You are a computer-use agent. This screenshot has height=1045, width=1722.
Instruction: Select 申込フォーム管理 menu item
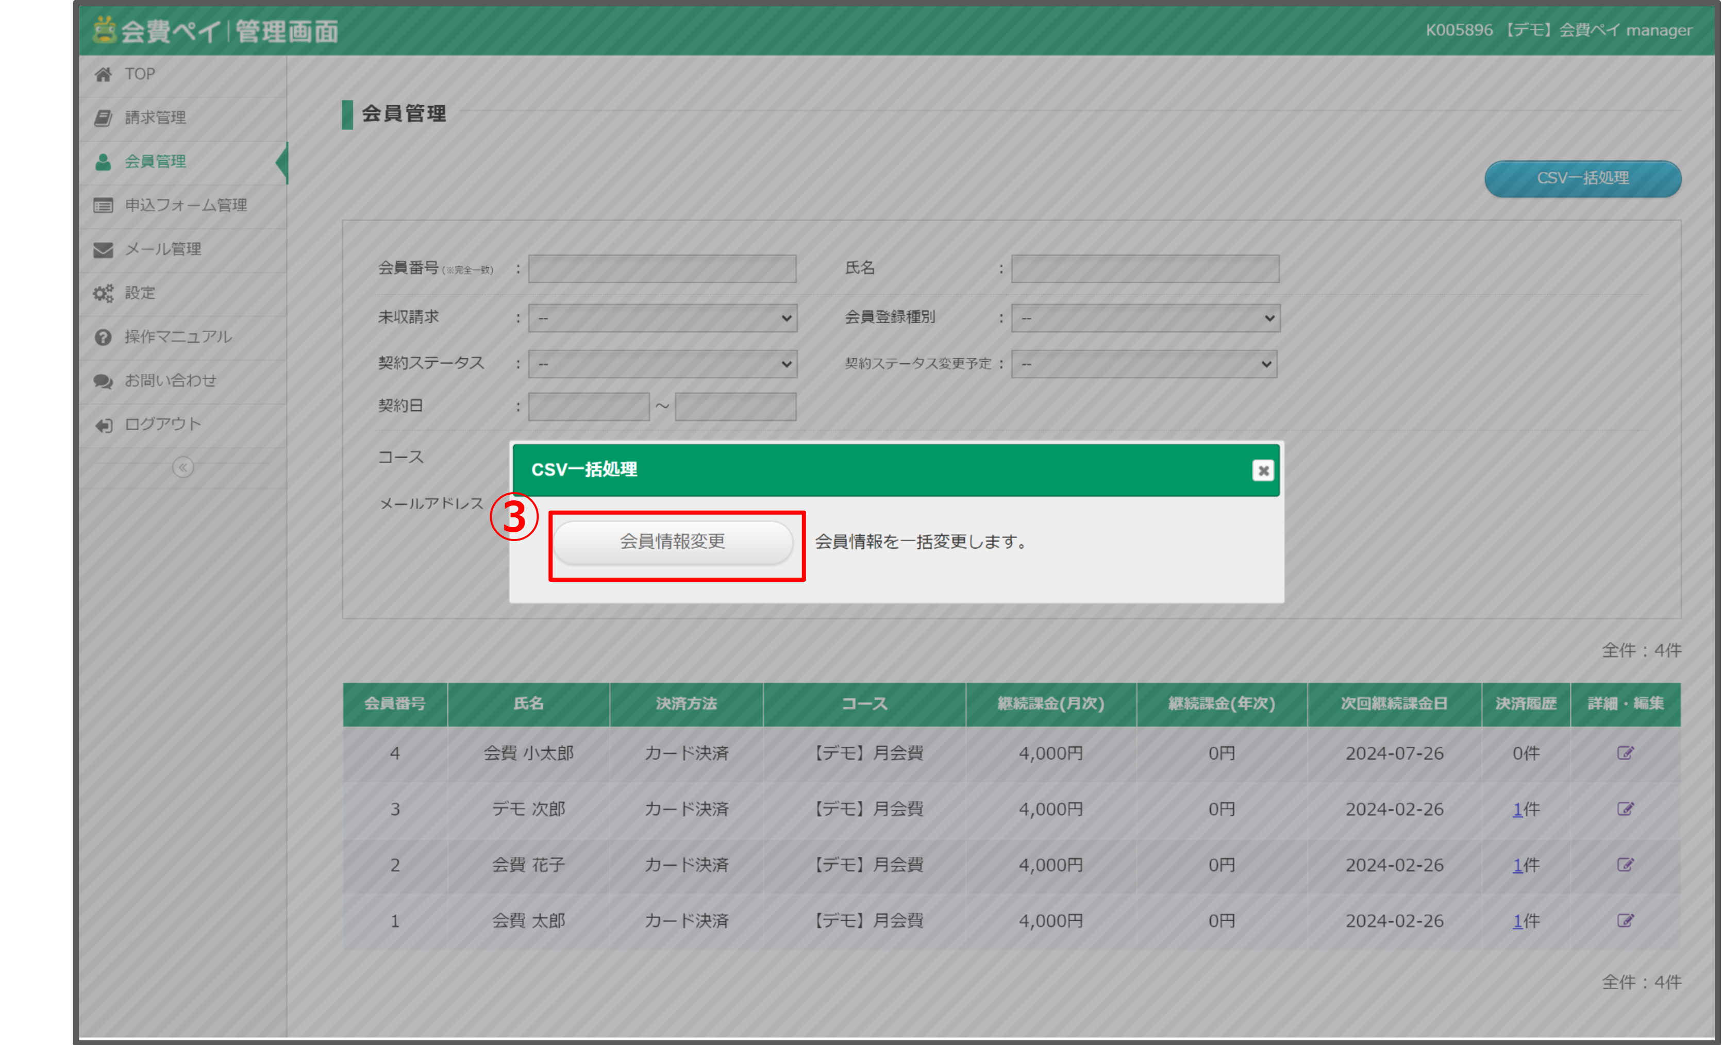(x=185, y=205)
